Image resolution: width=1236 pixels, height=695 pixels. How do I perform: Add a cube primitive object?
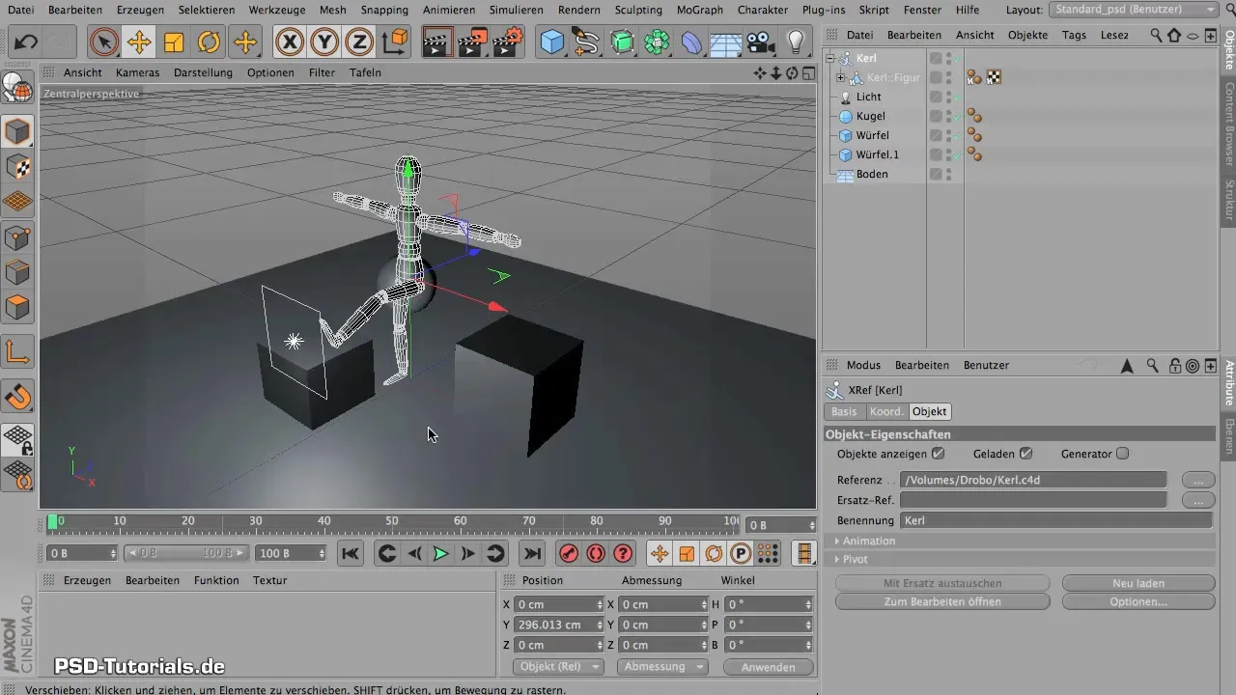tap(552, 42)
